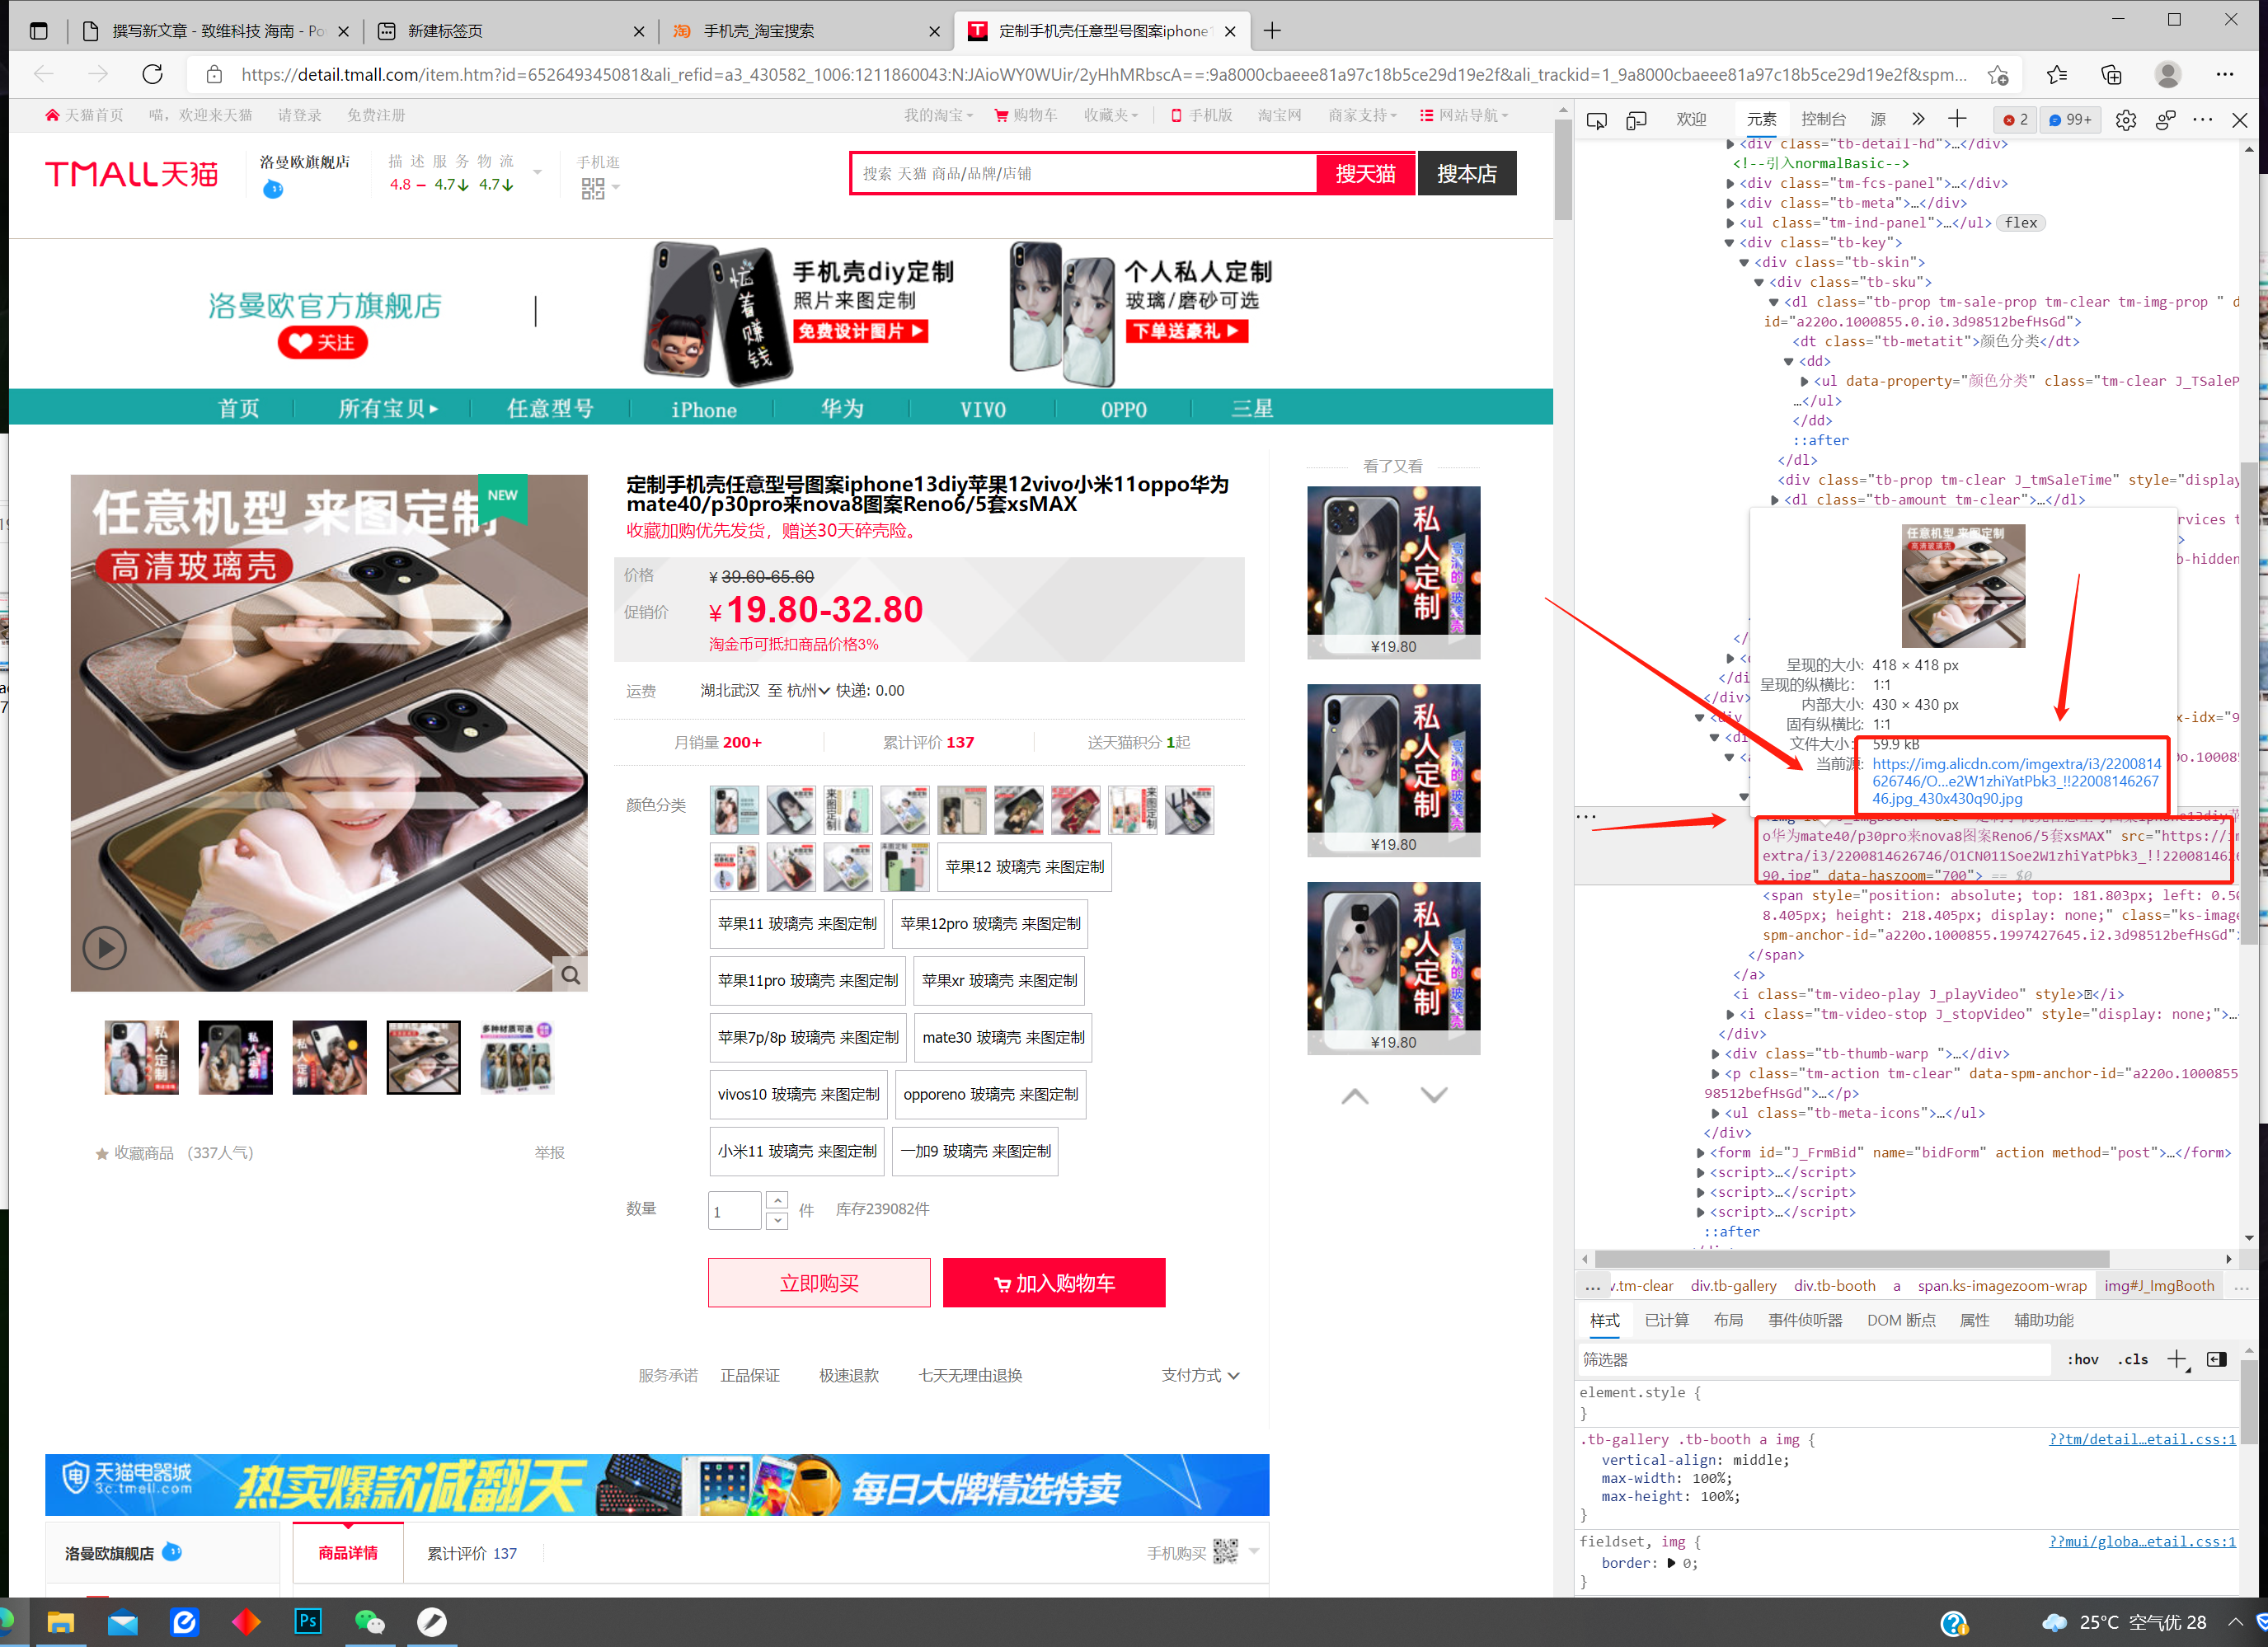2268x1647 pixels.
Task: Click DevTools more tabs chevron
Action: pyautogui.click(x=1918, y=119)
